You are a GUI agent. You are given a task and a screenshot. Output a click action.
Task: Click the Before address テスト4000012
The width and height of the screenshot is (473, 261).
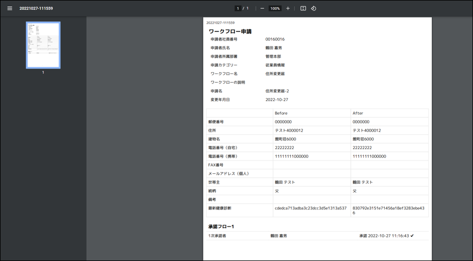click(289, 130)
